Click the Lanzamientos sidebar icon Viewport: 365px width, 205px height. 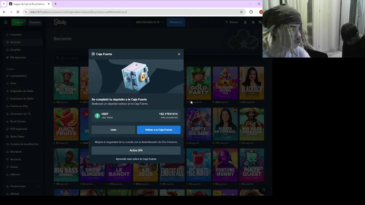click(7, 76)
